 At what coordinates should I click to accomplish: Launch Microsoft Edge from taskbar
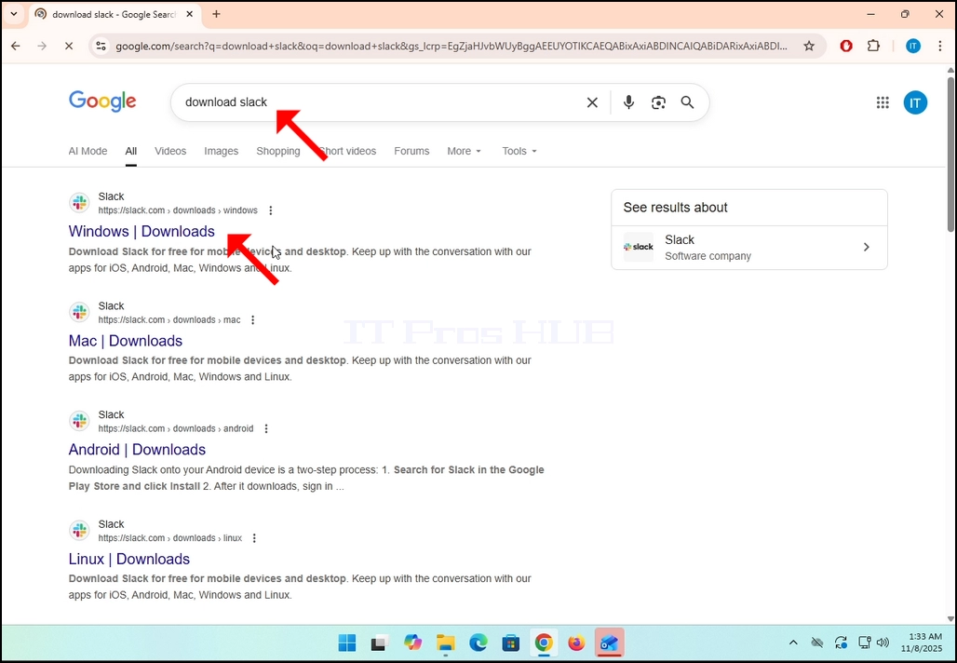tap(478, 643)
